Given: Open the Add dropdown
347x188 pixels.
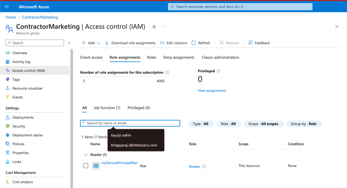Looking at the screenshot, I should (91, 43).
